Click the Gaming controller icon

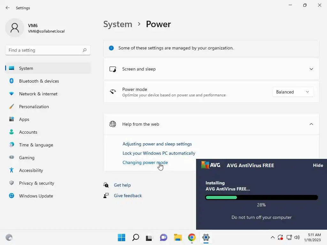point(11,157)
